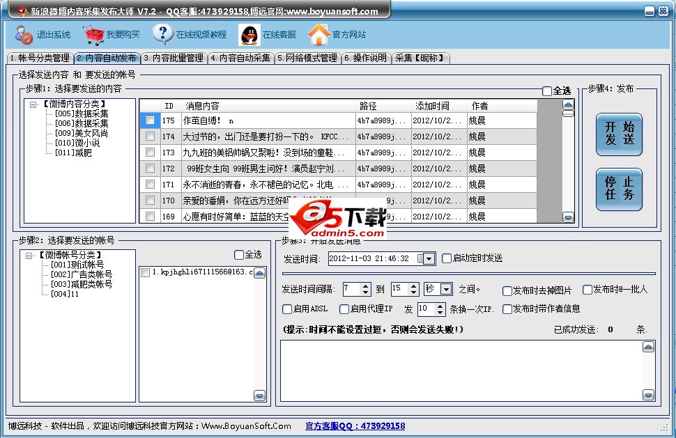Click the title bar app icon
Image resolution: width=676 pixels, height=438 pixels.
point(22,10)
